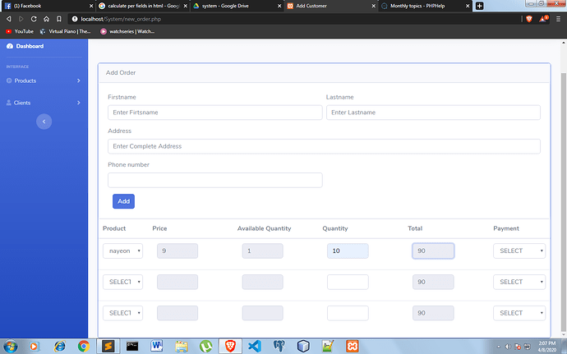Click Quantity field containing 10
The image size is (567, 354).
[x=348, y=251]
